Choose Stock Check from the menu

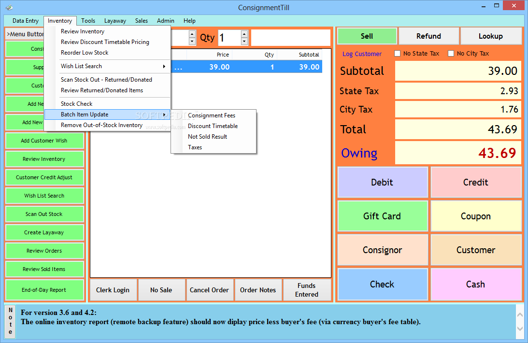pyautogui.click(x=107, y=104)
